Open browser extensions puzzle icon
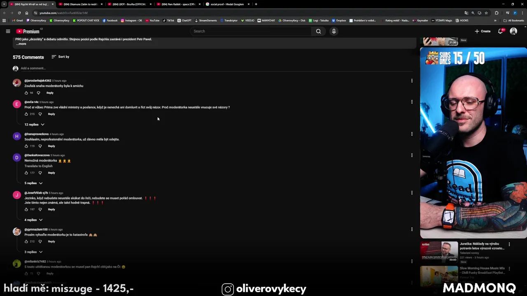 pyautogui.click(x=497, y=13)
